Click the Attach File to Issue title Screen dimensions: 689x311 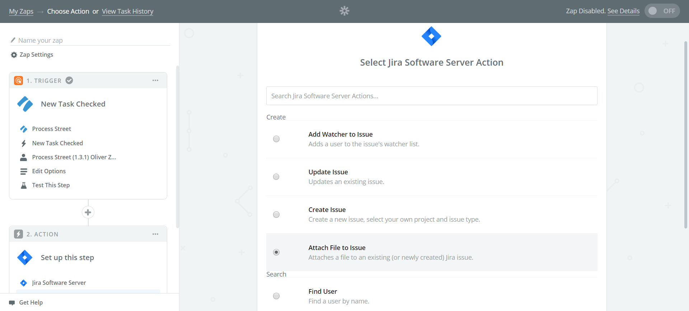click(337, 248)
